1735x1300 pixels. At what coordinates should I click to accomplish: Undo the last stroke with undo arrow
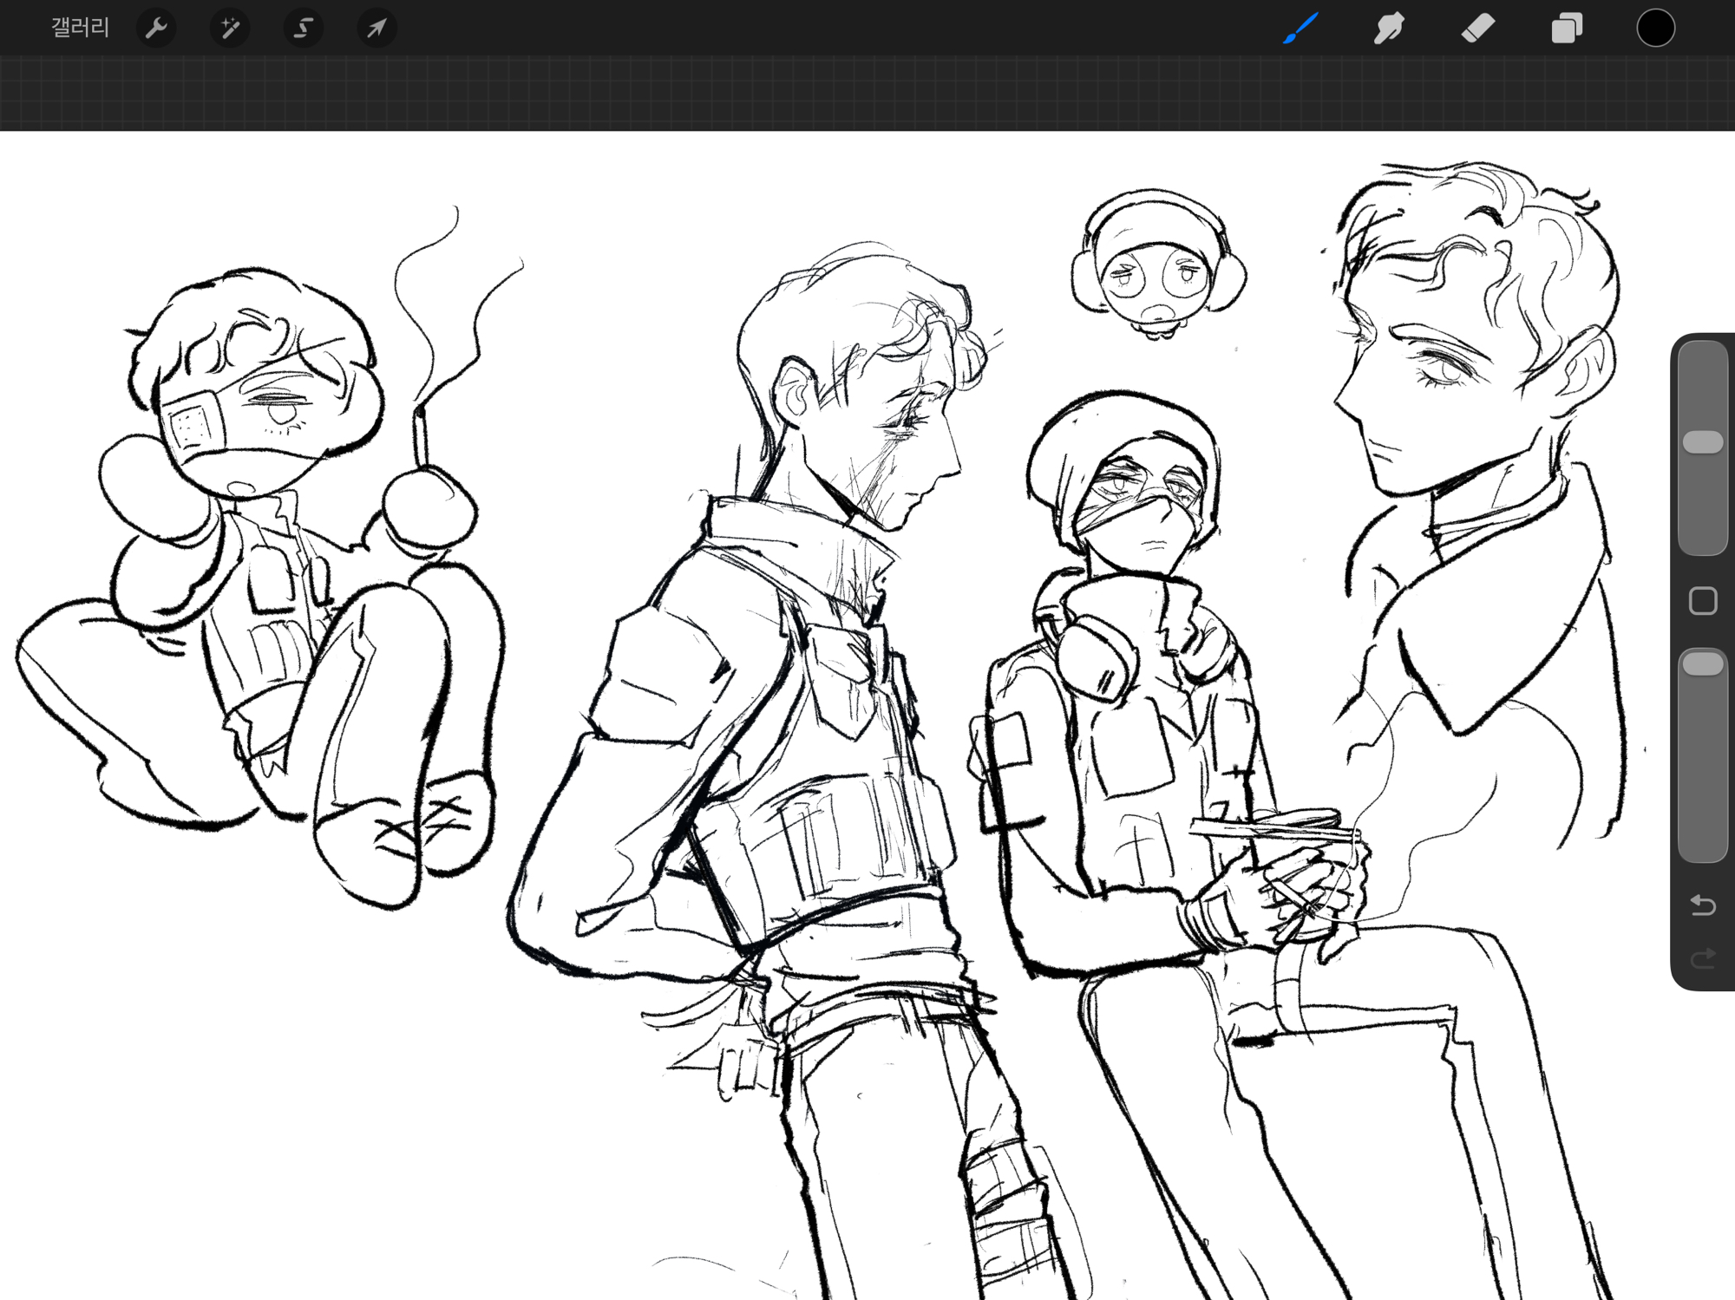click(x=1703, y=905)
